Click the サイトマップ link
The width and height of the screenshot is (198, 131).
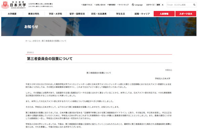pyautogui.click(x=123, y=5)
